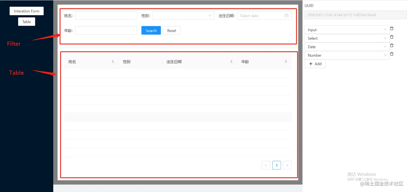The image size is (409, 192).
Task: Open the Input type dropdown
Action: click(347, 30)
